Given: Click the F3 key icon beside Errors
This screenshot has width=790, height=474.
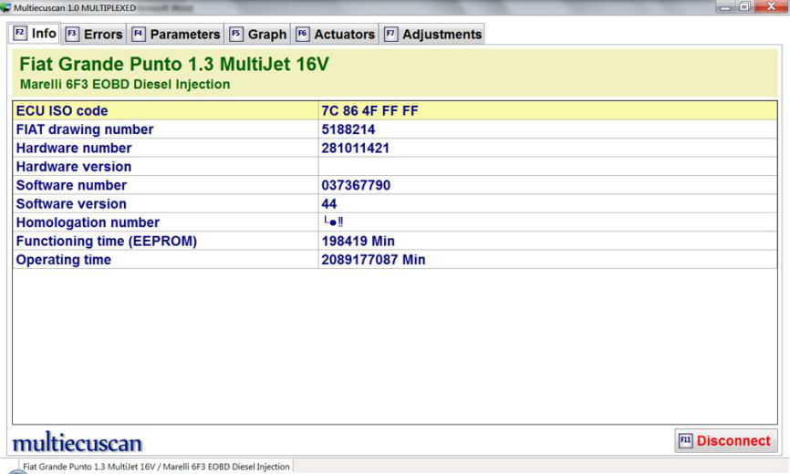Looking at the screenshot, I should [72, 35].
